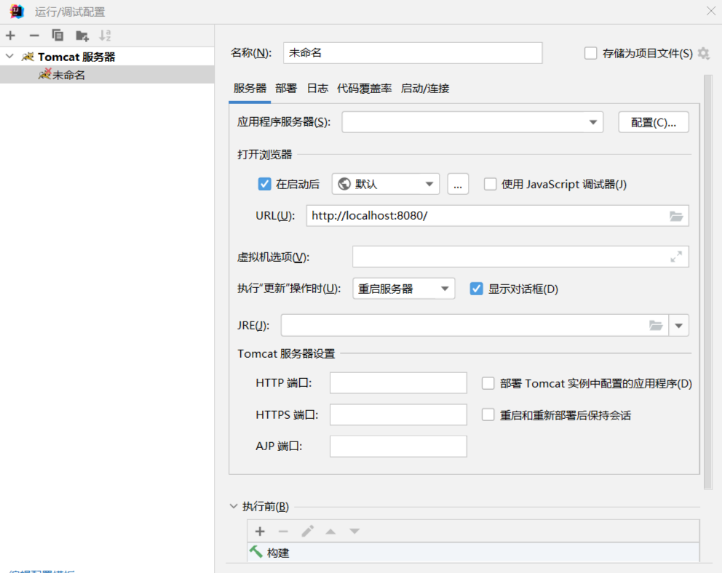
Task: Switch to the 代码覆盖率 tab
Action: coord(364,88)
